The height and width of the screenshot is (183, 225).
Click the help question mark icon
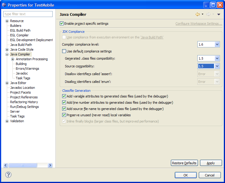[8, 175]
